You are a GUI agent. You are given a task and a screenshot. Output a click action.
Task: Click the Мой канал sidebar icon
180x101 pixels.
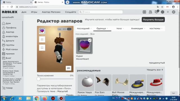click(x=4, y=49)
